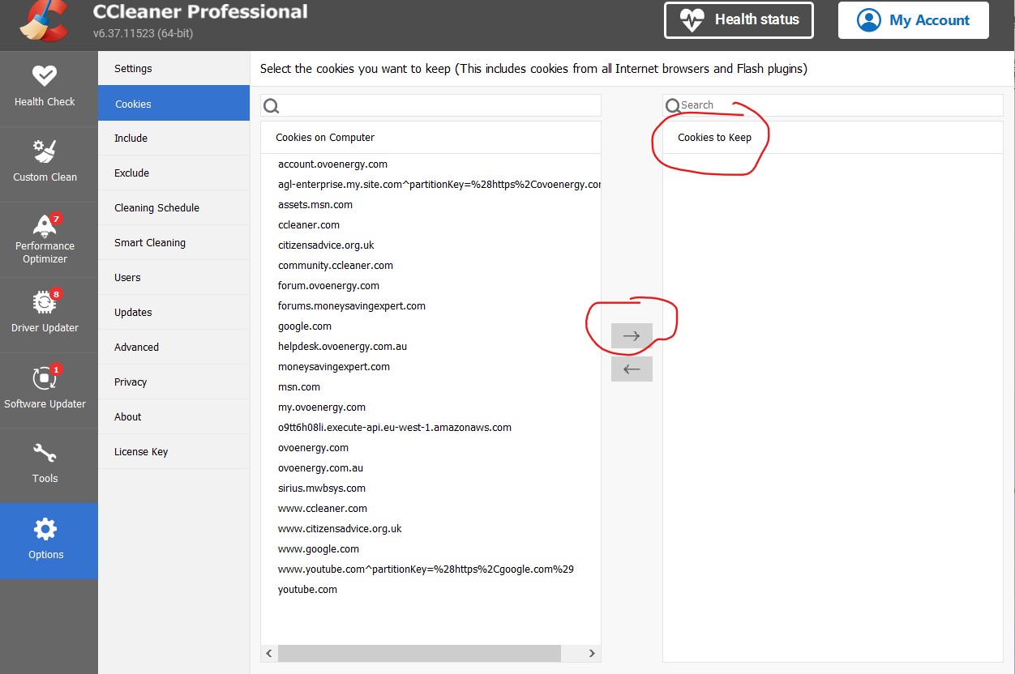Open the Include options page
This screenshot has height=674, width=1015.
(x=173, y=139)
